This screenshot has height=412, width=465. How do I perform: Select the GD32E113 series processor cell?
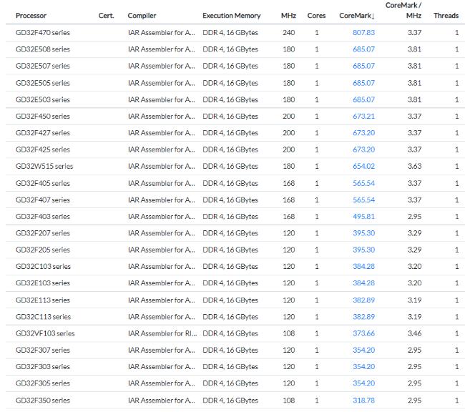43,300
